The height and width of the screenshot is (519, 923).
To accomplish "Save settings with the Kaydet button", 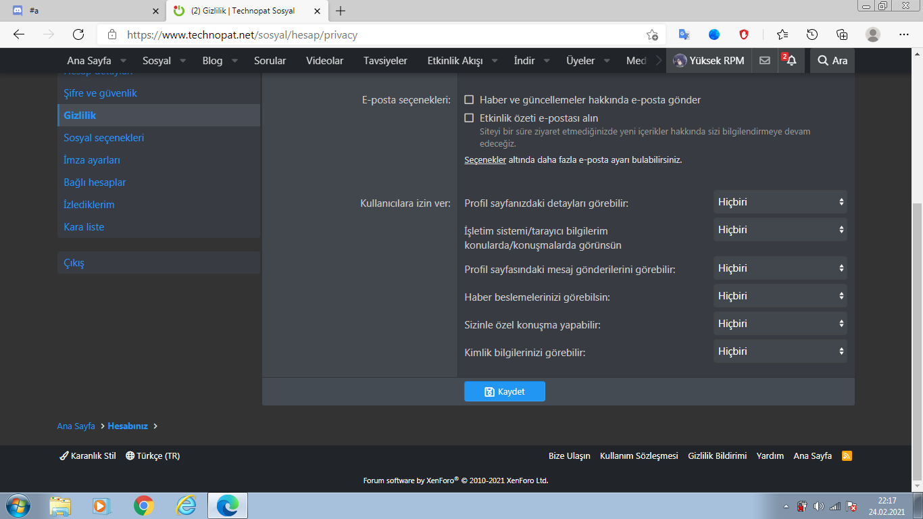I will [505, 392].
